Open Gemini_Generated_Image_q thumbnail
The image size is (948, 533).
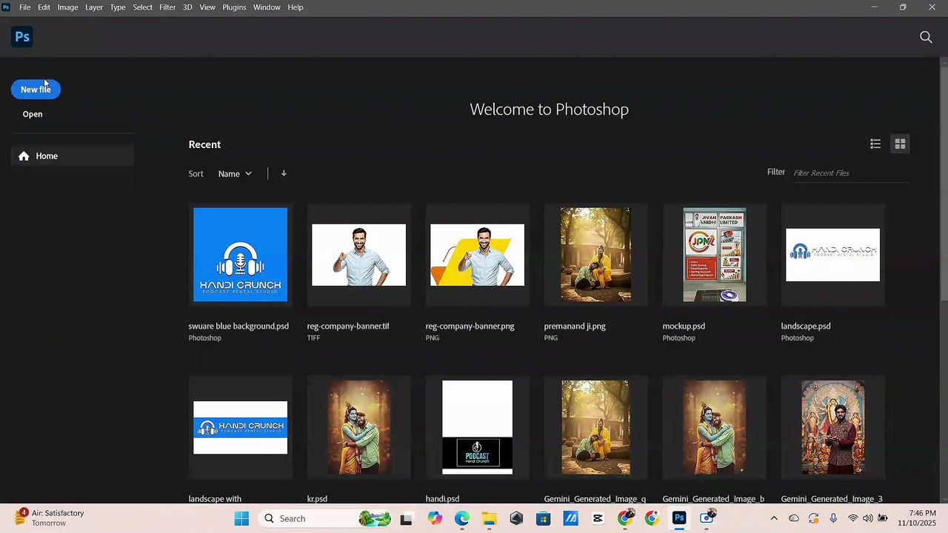pyautogui.click(x=595, y=427)
